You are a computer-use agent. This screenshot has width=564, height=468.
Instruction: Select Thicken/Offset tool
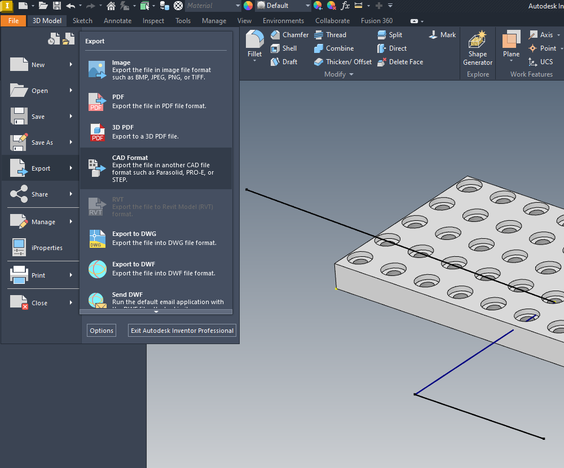pyautogui.click(x=342, y=62)
